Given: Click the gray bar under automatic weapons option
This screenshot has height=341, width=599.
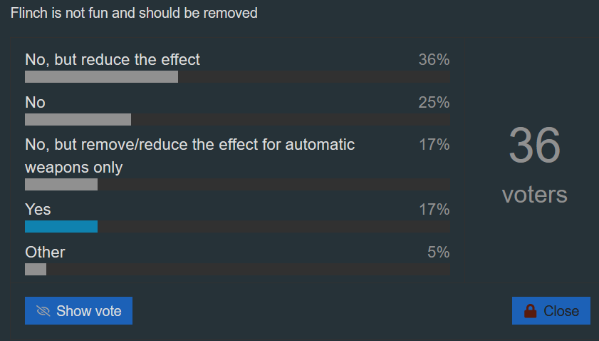Looking at the screenshot, I should point(61,185).
